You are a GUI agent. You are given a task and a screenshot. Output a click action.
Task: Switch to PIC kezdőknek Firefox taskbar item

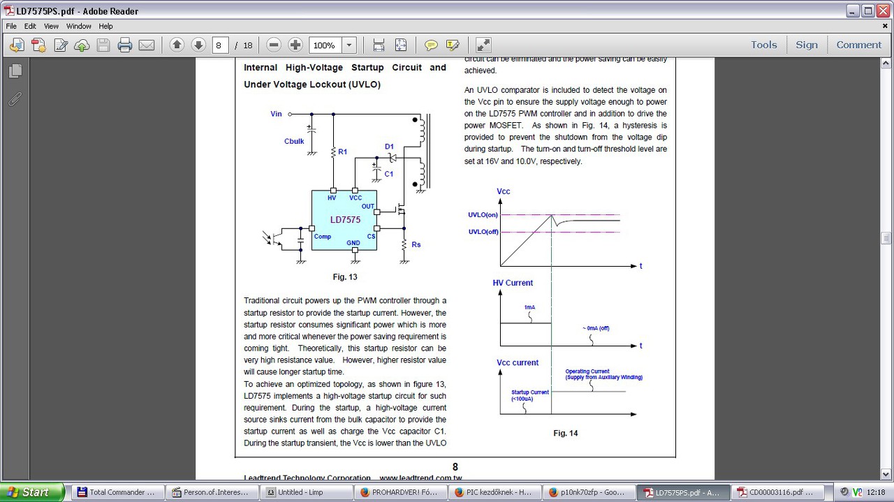[x=495, y=492]
